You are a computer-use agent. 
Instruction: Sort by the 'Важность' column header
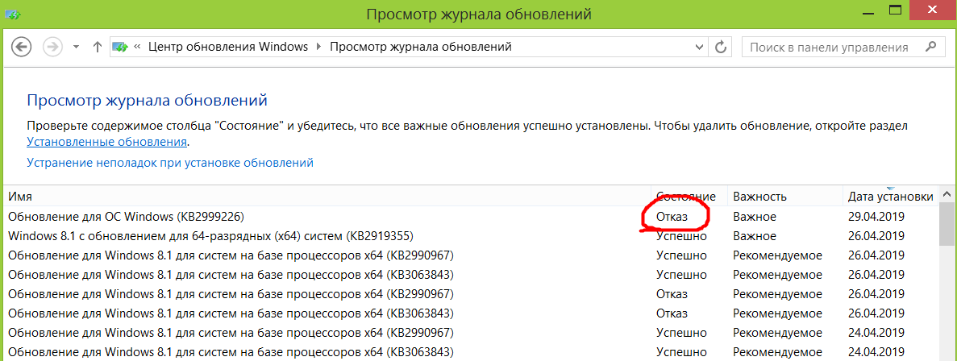(x=785, y=197)
